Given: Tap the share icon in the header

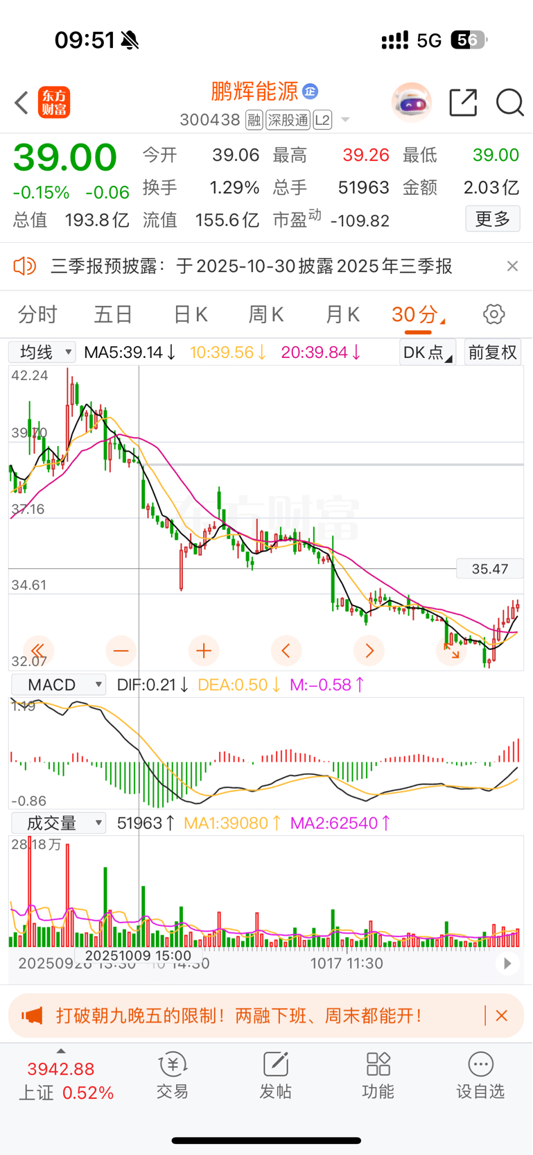Looking at the screenshot, I should point(463,103).
